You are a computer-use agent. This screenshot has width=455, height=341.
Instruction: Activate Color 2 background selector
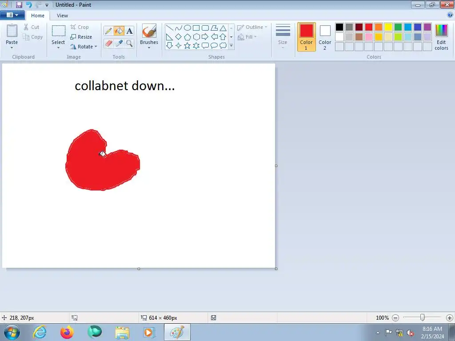(325, 37)
